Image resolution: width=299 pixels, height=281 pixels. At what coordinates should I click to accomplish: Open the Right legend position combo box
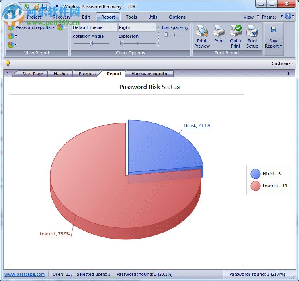click(x=137, y=27)
